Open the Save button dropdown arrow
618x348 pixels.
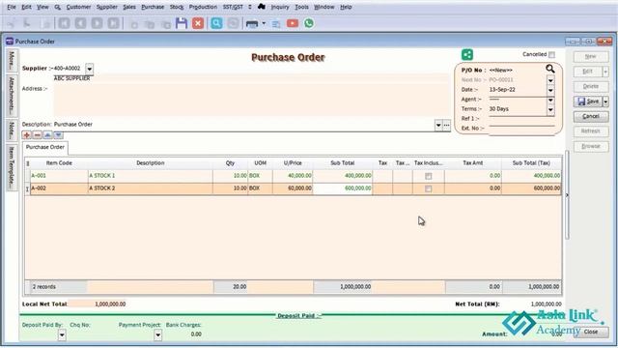pyautogui.click(x=605, y=101)
